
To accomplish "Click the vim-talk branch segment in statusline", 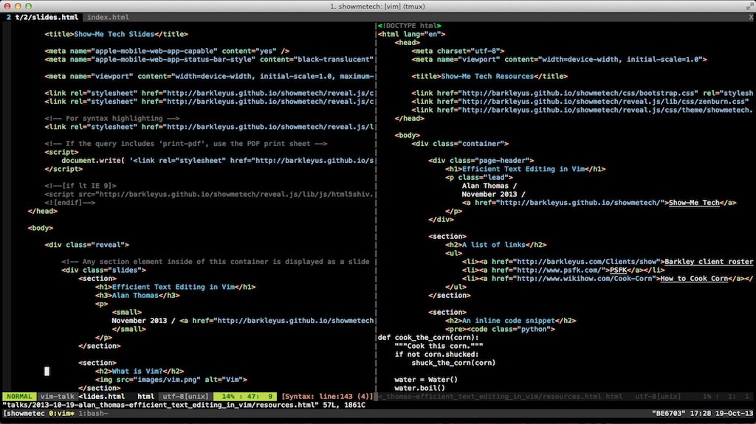I will [57, 397].
